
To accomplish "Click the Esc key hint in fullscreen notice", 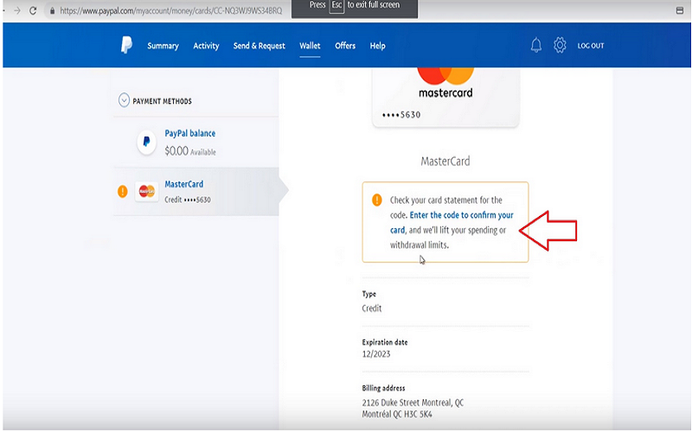I will [x=336, y=5].
